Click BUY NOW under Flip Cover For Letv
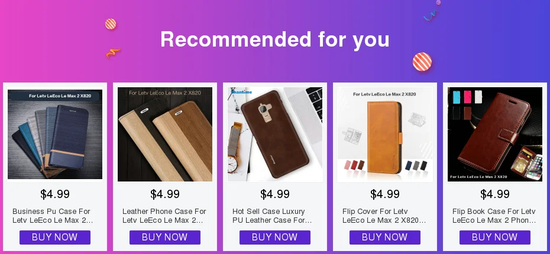Viewport: 550px width, 254px height. [385, 237]
